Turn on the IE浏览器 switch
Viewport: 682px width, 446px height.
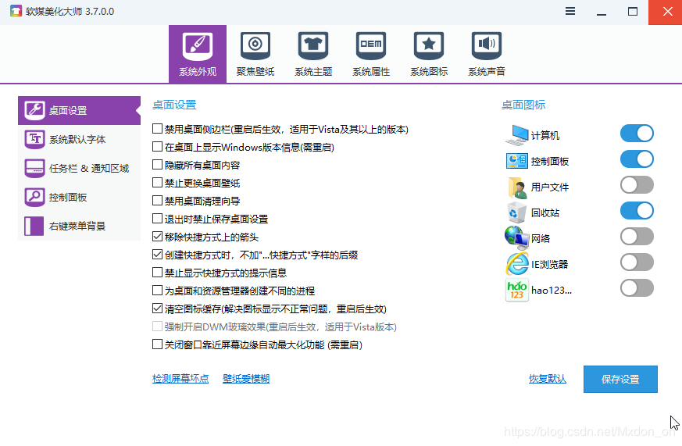coord(637,262)
